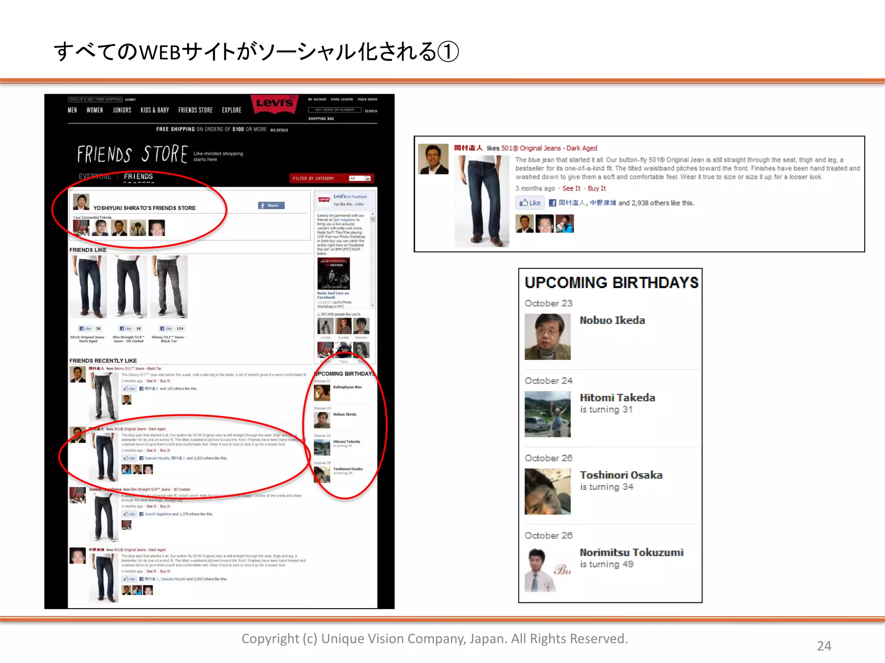Click the poster's profile photo in enlarged post
Viewport: 885px width, 663px height.
[x=433, y=159]
